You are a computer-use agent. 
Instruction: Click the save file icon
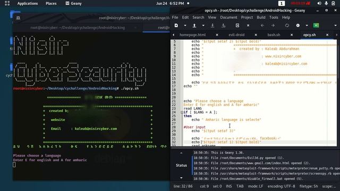(212, 25)
